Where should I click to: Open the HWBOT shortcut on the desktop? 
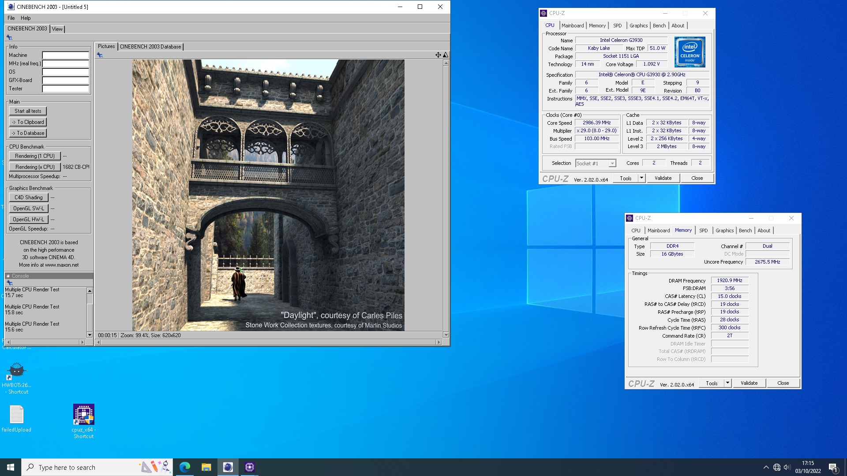click(x=16, y=378)
